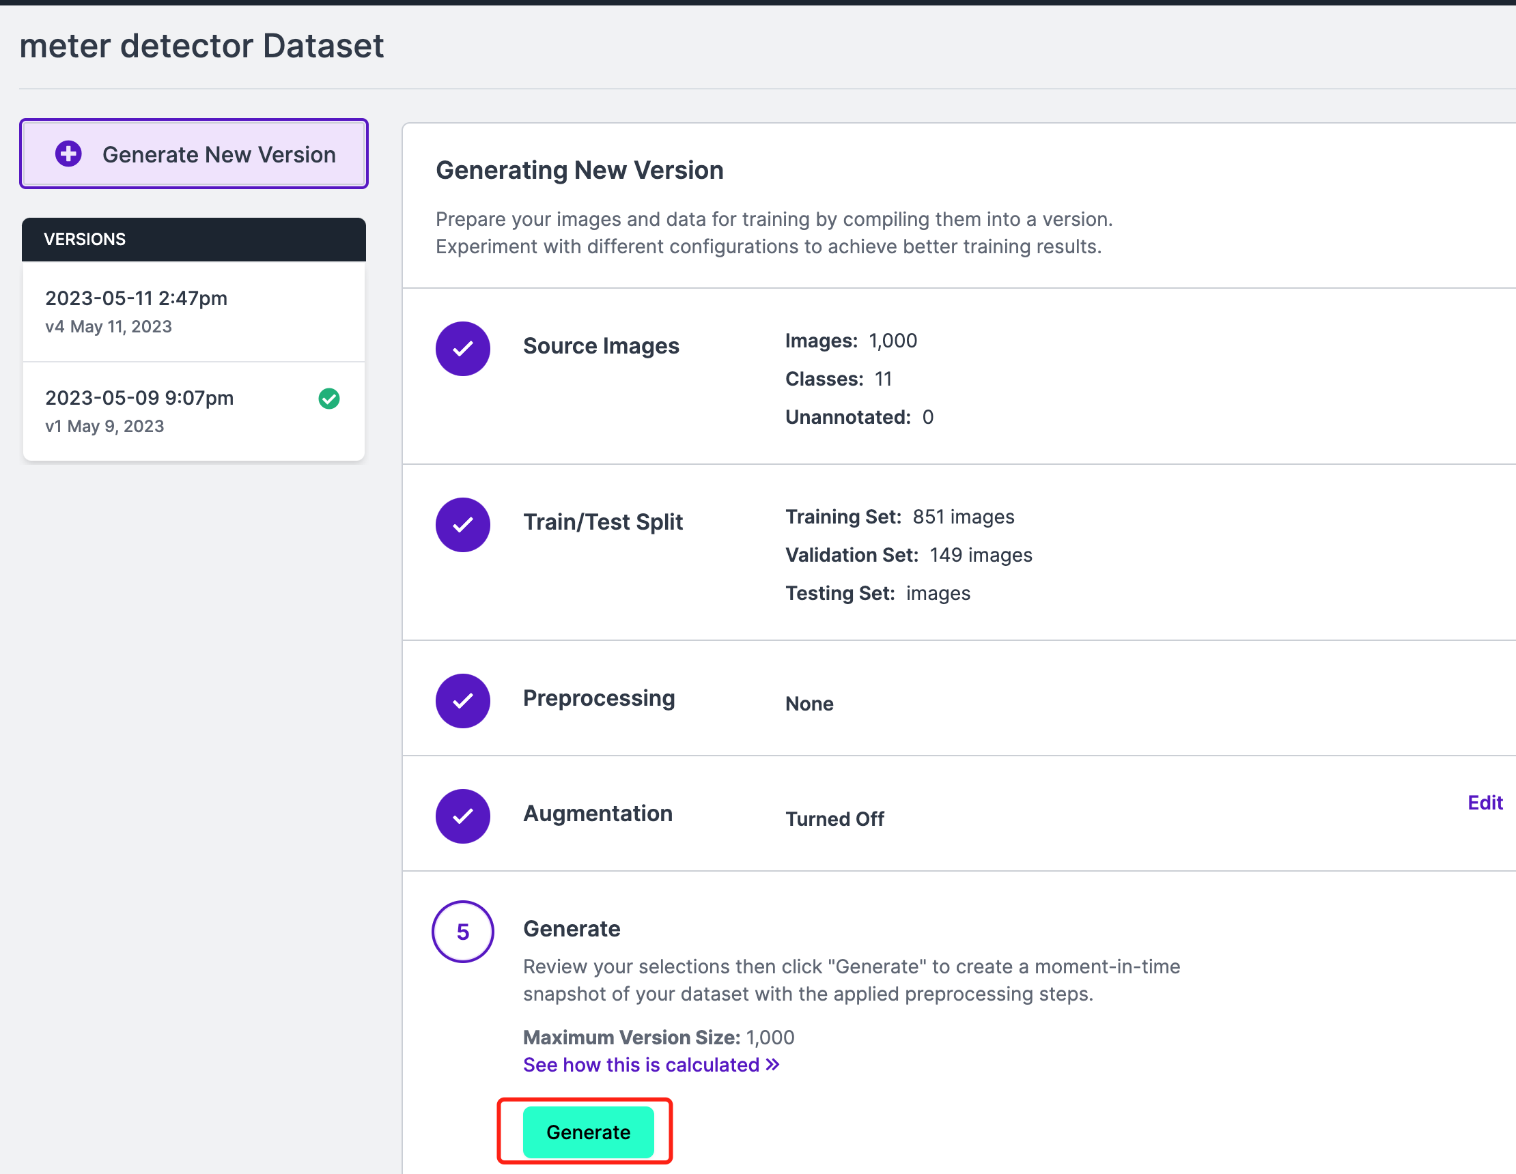1516x1174 pixels.
Task: Select the 'v1 May 9, 2023' text
Action: point(104,426)
